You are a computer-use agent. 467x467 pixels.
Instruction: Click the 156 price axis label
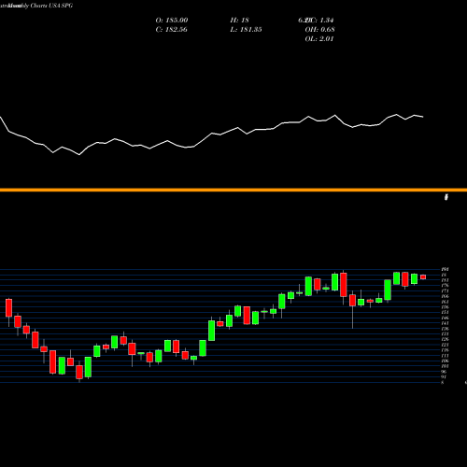pyautogui.click(x=445, y=307)
